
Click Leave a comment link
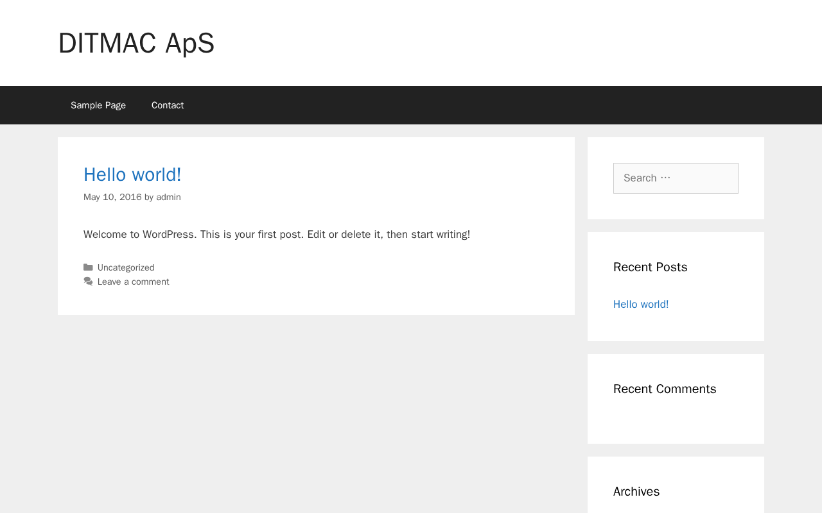pos(134,282)
